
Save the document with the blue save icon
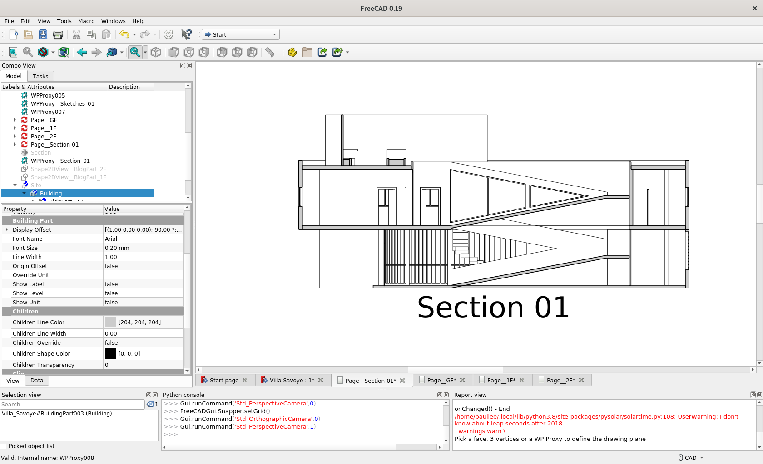43,34
